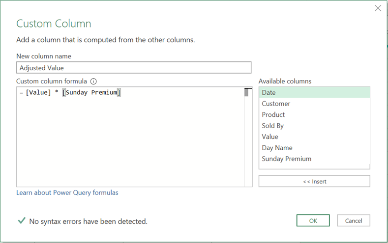Open Learn about Power Query formulas link
The height and width of the screenshot is (243, 388).
pyautogui.click(x=67, y=193)
